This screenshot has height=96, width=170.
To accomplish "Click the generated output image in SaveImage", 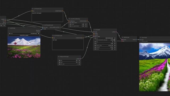I will (x=155, y=67).
